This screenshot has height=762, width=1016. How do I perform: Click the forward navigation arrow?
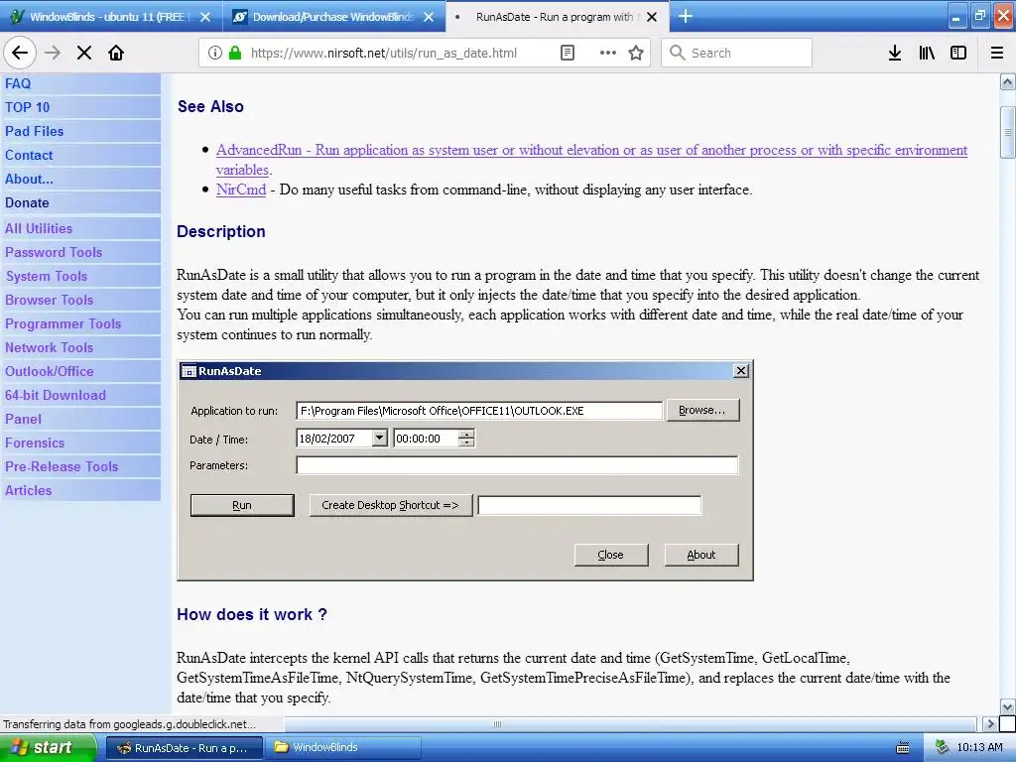[53, 53]
